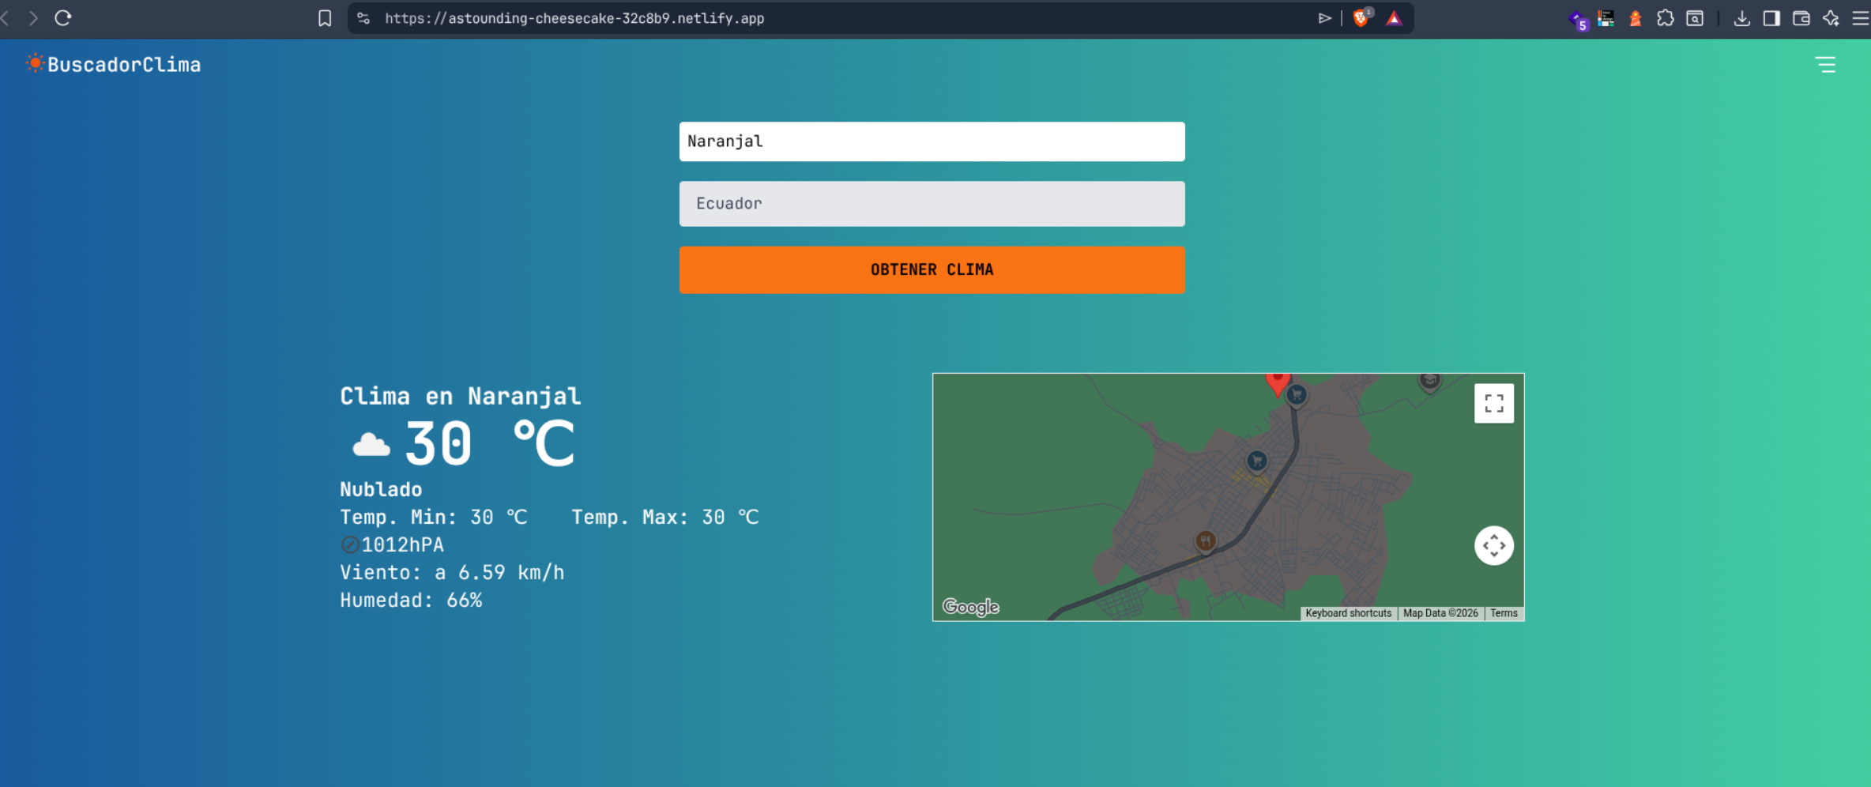Click the '1012hPA' pressure value
Image resolution: width=1871 pixels, height=787 pixels.
point(402,545)
